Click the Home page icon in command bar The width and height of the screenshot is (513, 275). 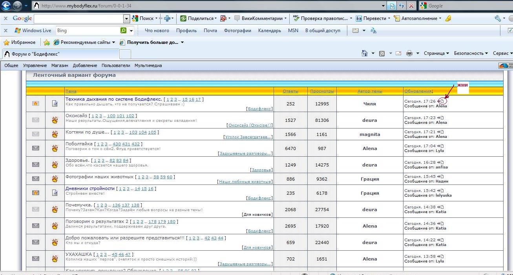365,53
